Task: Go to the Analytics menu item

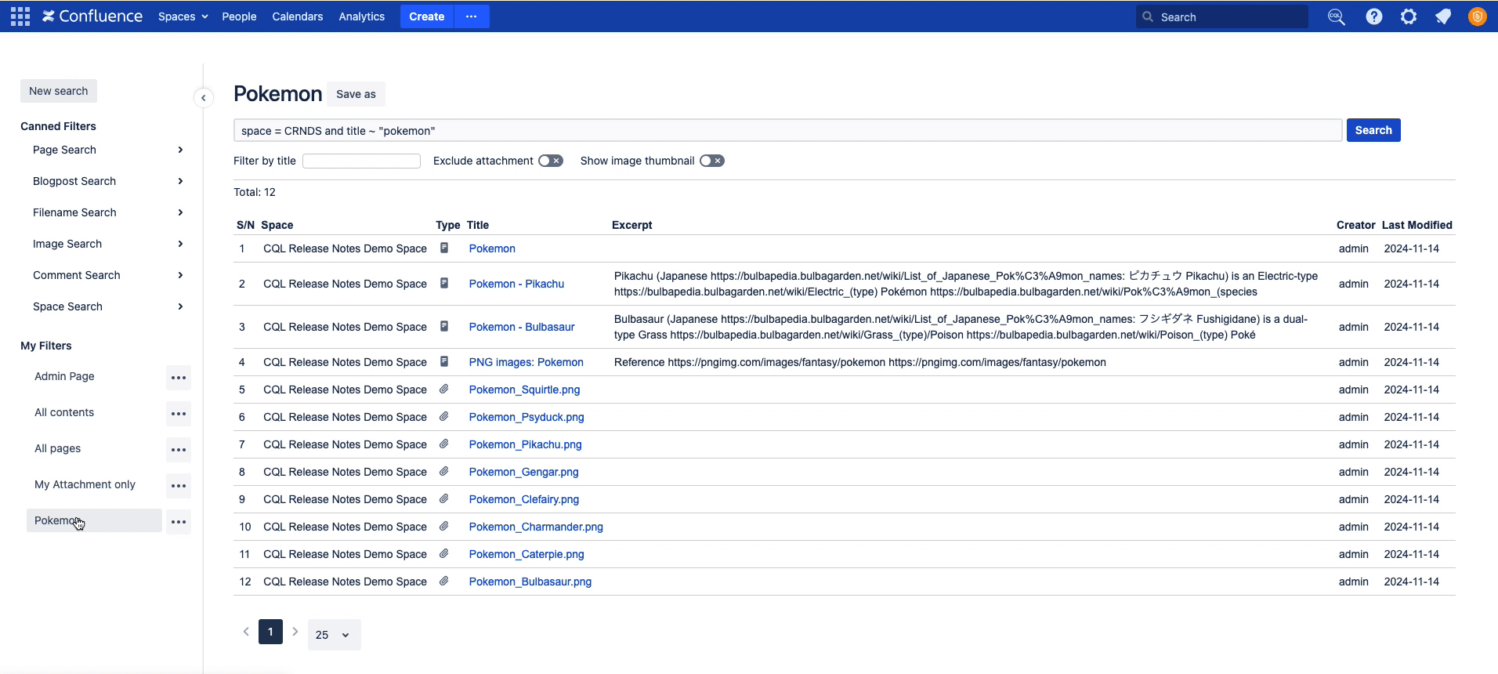Action: 361,16
